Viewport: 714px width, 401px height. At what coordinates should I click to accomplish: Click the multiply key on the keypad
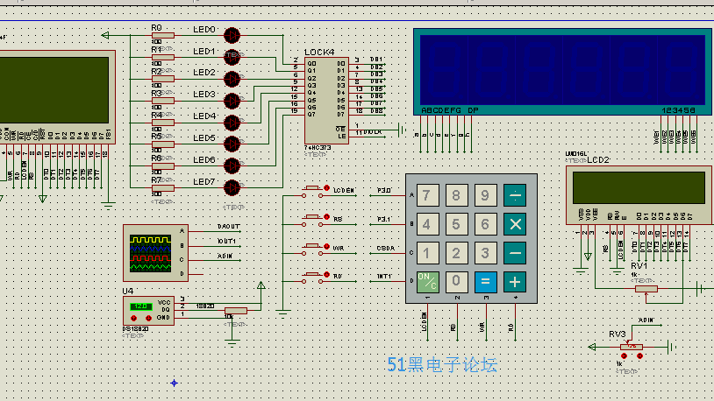(x=515, y=224)
